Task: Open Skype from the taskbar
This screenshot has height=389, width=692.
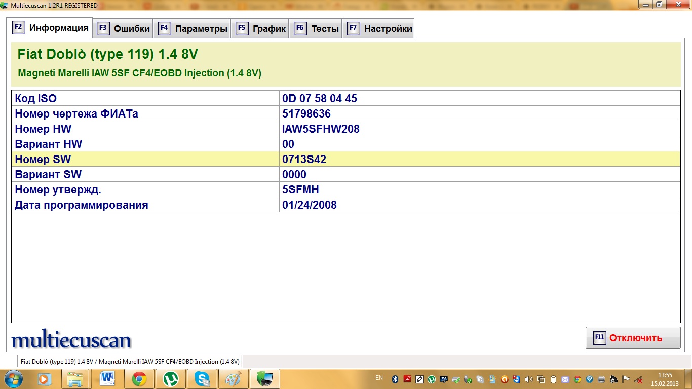Action: tap(202, 379)
